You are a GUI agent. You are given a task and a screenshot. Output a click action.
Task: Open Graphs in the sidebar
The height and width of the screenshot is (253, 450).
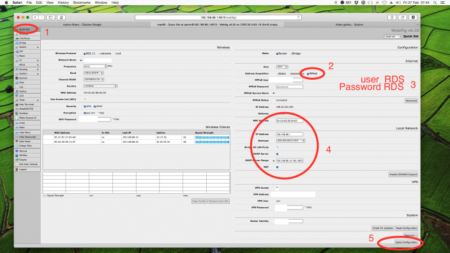[27, 159]
